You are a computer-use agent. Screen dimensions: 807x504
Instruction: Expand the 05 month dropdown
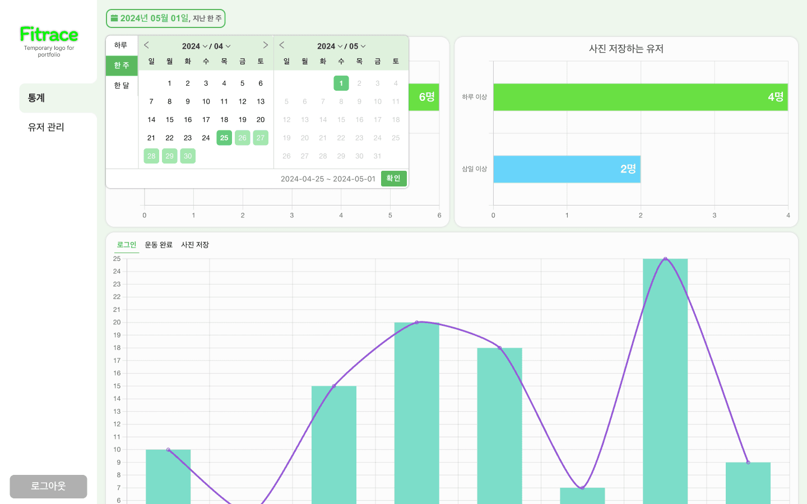[x=357, y=46]
